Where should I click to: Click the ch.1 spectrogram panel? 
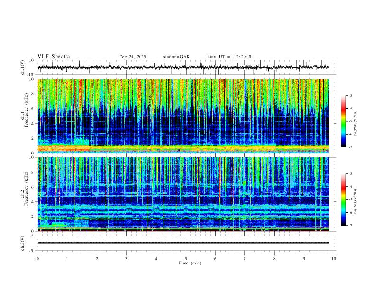(x=183, y=116)
